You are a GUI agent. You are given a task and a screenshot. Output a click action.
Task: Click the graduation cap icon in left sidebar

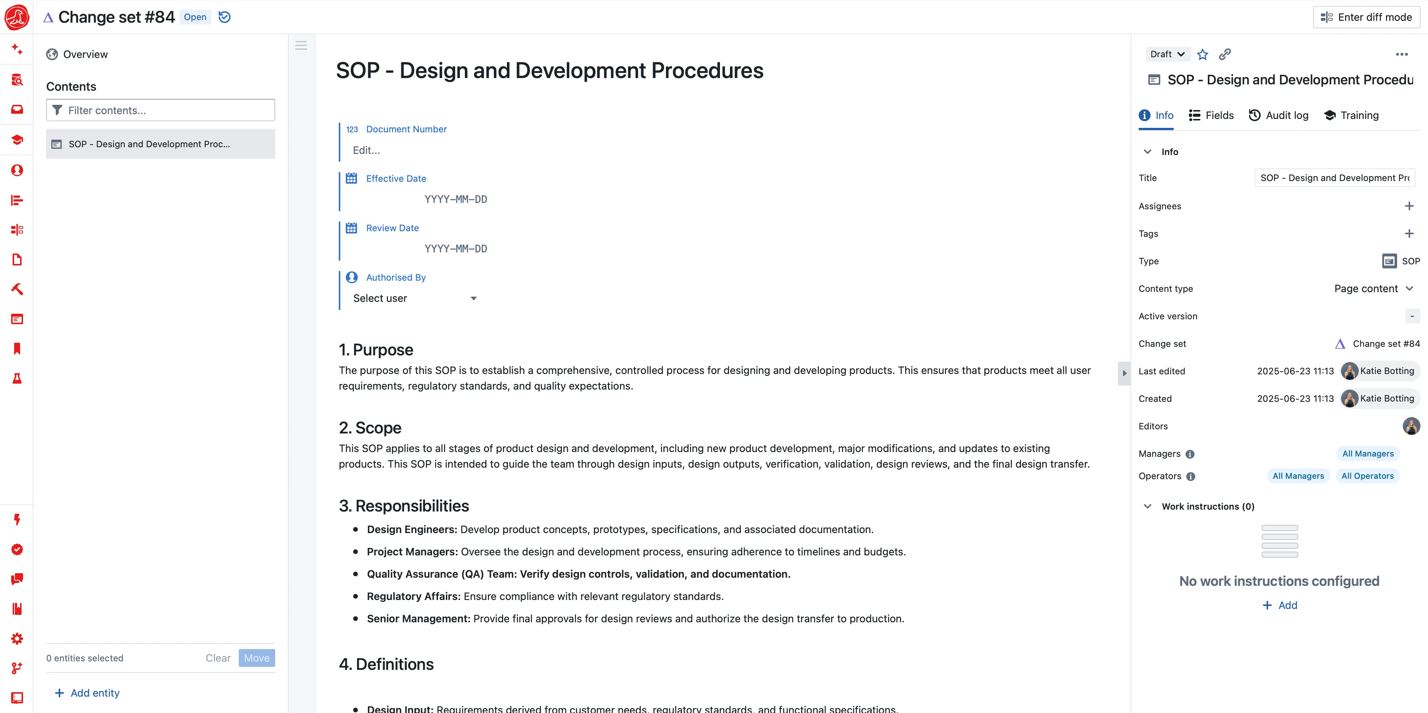coord(17,140)
